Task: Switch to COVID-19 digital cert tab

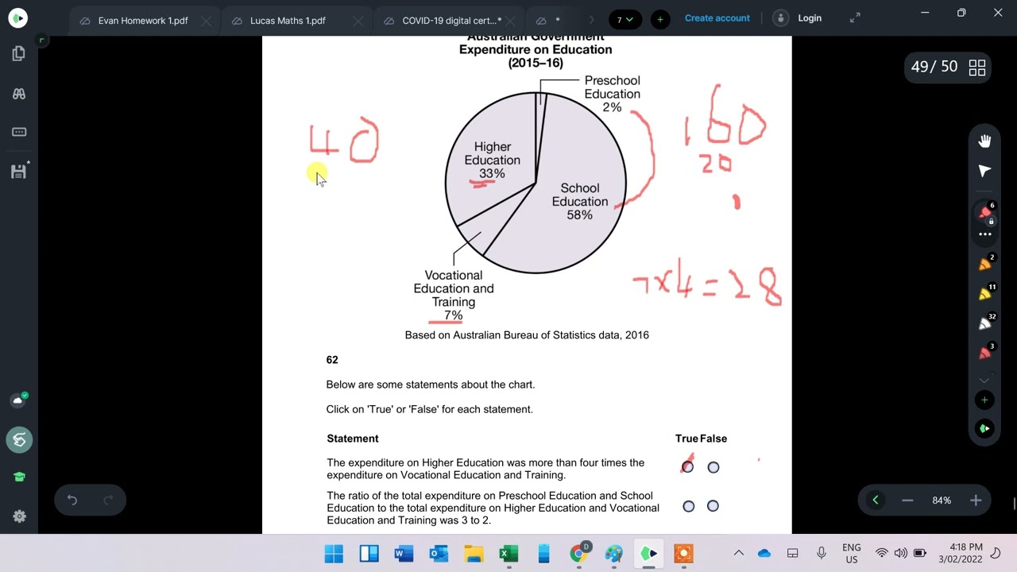Action: [x=451, y=21]
